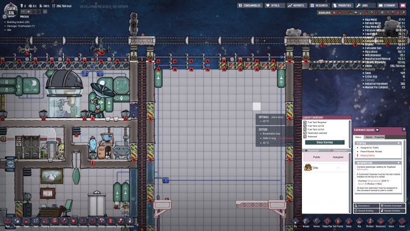Switch to the Status tab
Viewport: 410px width, 231px height.
[358, 137]
